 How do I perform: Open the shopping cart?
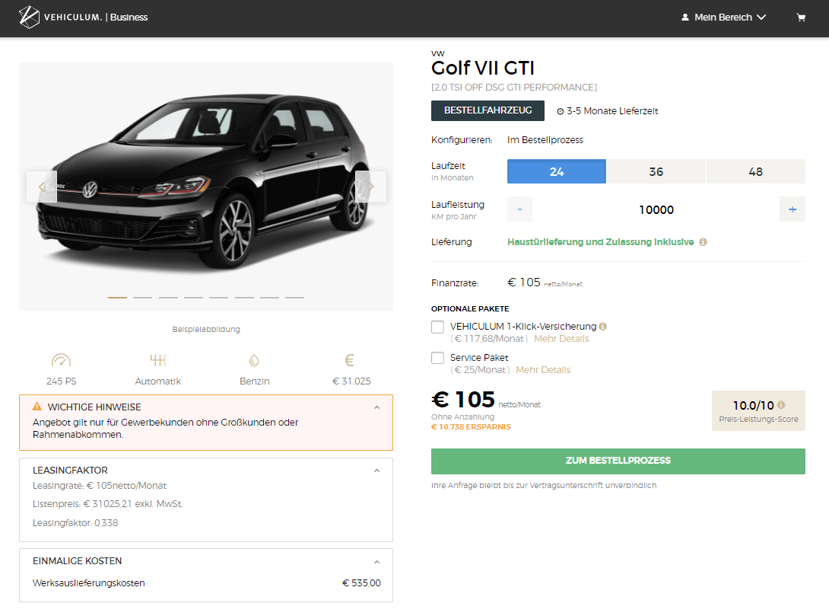tap(801, 18)
